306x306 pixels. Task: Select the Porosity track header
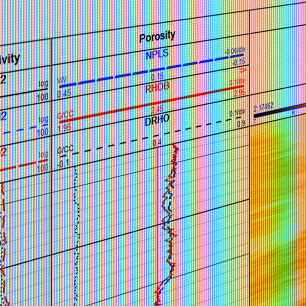coord(157,36)
